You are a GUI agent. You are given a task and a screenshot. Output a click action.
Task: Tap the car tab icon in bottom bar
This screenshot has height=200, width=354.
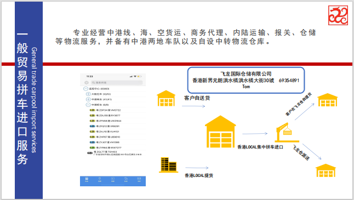point(87,179)
